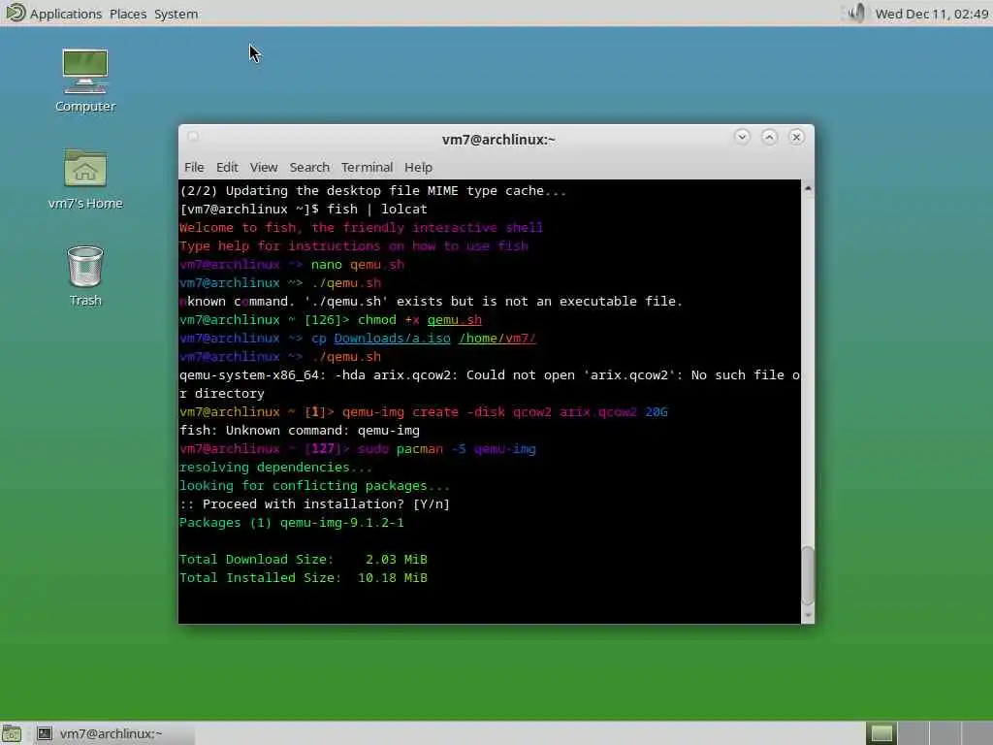
Task: Click the second workspace in switcher
Action: pyautogui.click(x=913, y=733)
